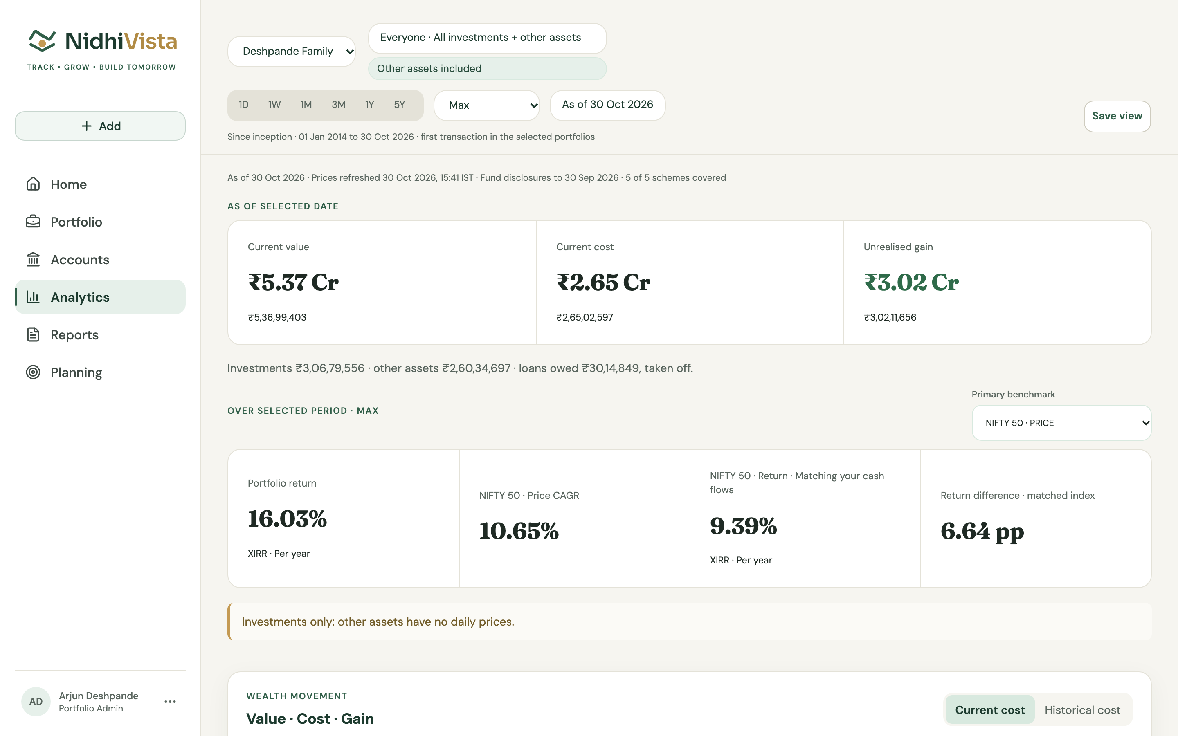Screen dimensions: 1178x736
Task: Click the Home house icon
Action: click(x=33, y=184)
